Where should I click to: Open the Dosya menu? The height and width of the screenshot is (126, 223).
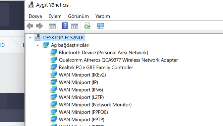click(35, 16)
